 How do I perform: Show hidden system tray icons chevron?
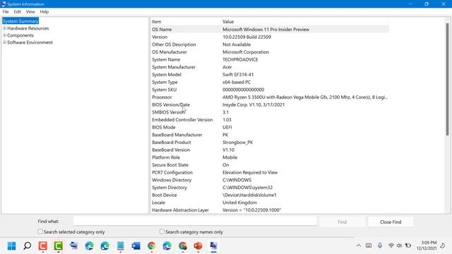[359, 246]
